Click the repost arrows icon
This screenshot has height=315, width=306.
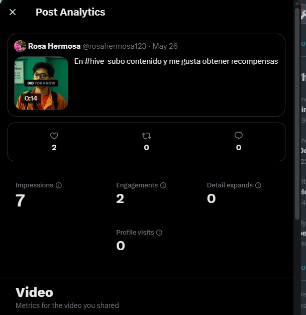[147, 136]
